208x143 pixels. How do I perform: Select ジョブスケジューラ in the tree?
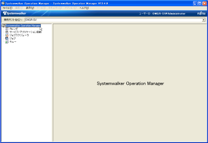point(19,35)
